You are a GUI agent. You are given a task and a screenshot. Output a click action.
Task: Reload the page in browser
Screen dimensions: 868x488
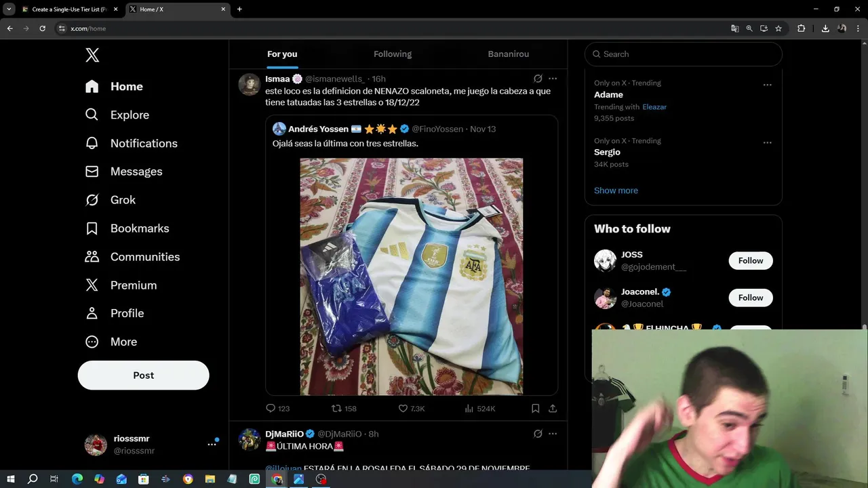click(x=42, y=28)
